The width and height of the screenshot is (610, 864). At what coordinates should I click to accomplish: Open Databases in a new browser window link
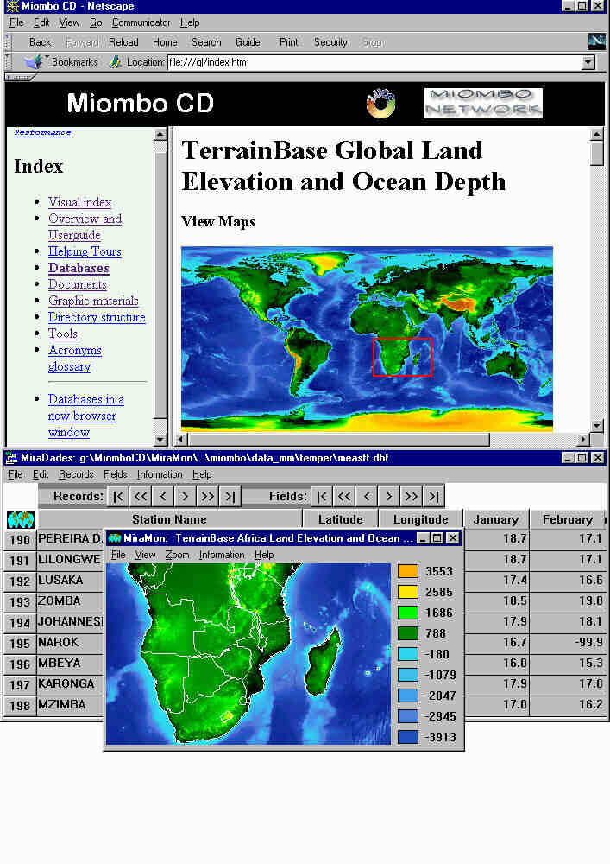point(85,416)
